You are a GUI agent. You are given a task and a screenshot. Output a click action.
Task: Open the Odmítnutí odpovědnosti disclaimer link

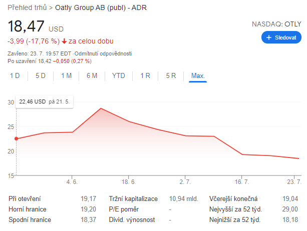[x=104, y=53]
